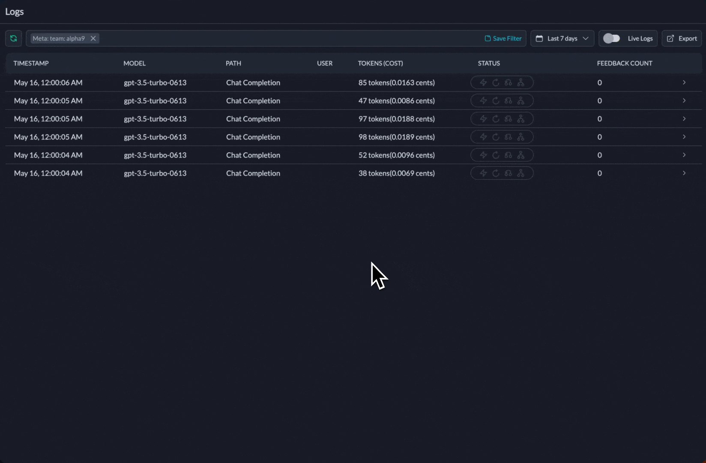Click retry icon in the 47 tokens row
The image size is (706, 463).
click(x=496, y=100)
